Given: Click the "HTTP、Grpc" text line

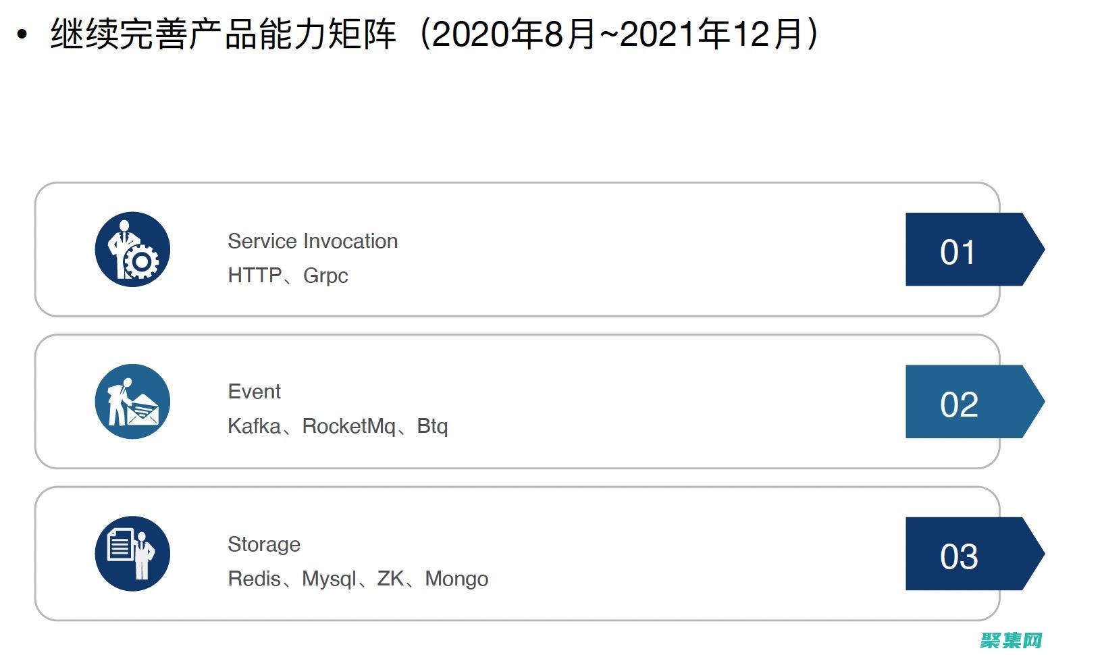Looking at the screenshot, I should (288, 276).
